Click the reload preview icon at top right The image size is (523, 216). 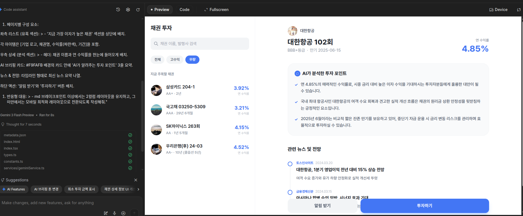[519, 10]
